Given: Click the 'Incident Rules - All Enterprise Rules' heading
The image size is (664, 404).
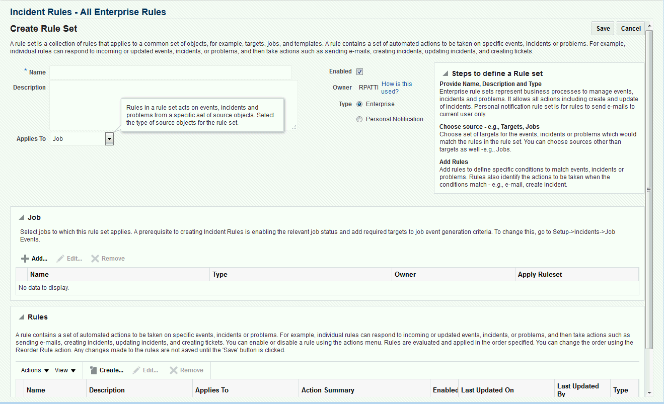Looking at the screenshot, I should tap(88, 12).
